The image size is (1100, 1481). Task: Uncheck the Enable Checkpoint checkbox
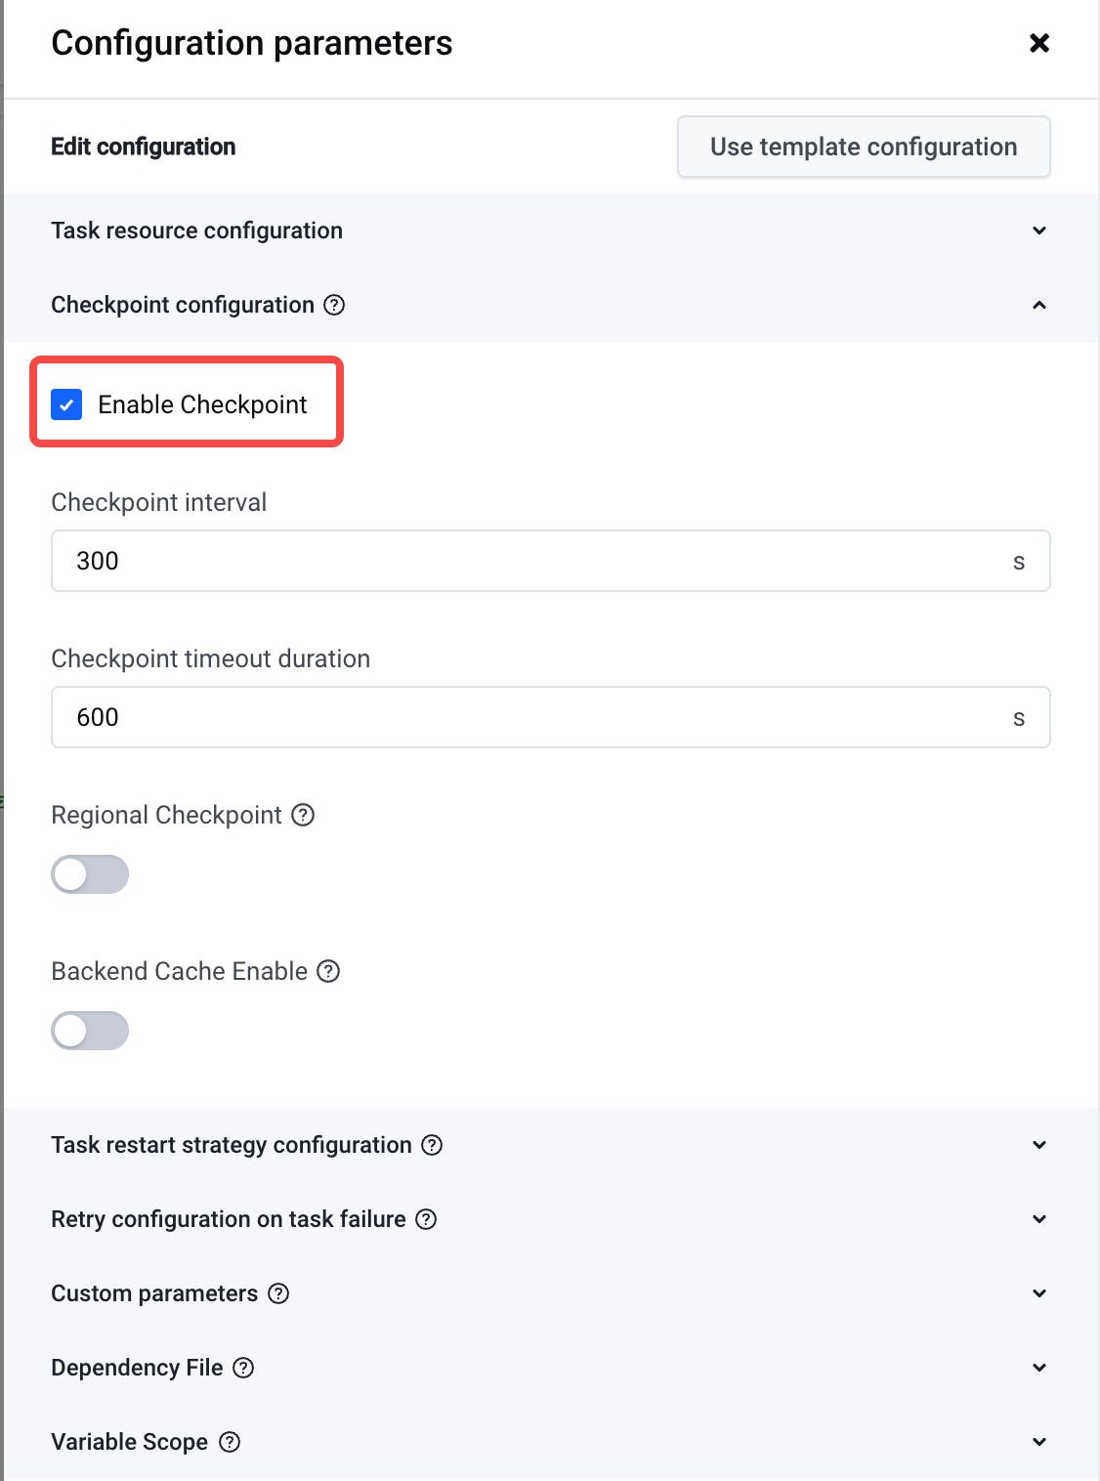tap(66, 404)
